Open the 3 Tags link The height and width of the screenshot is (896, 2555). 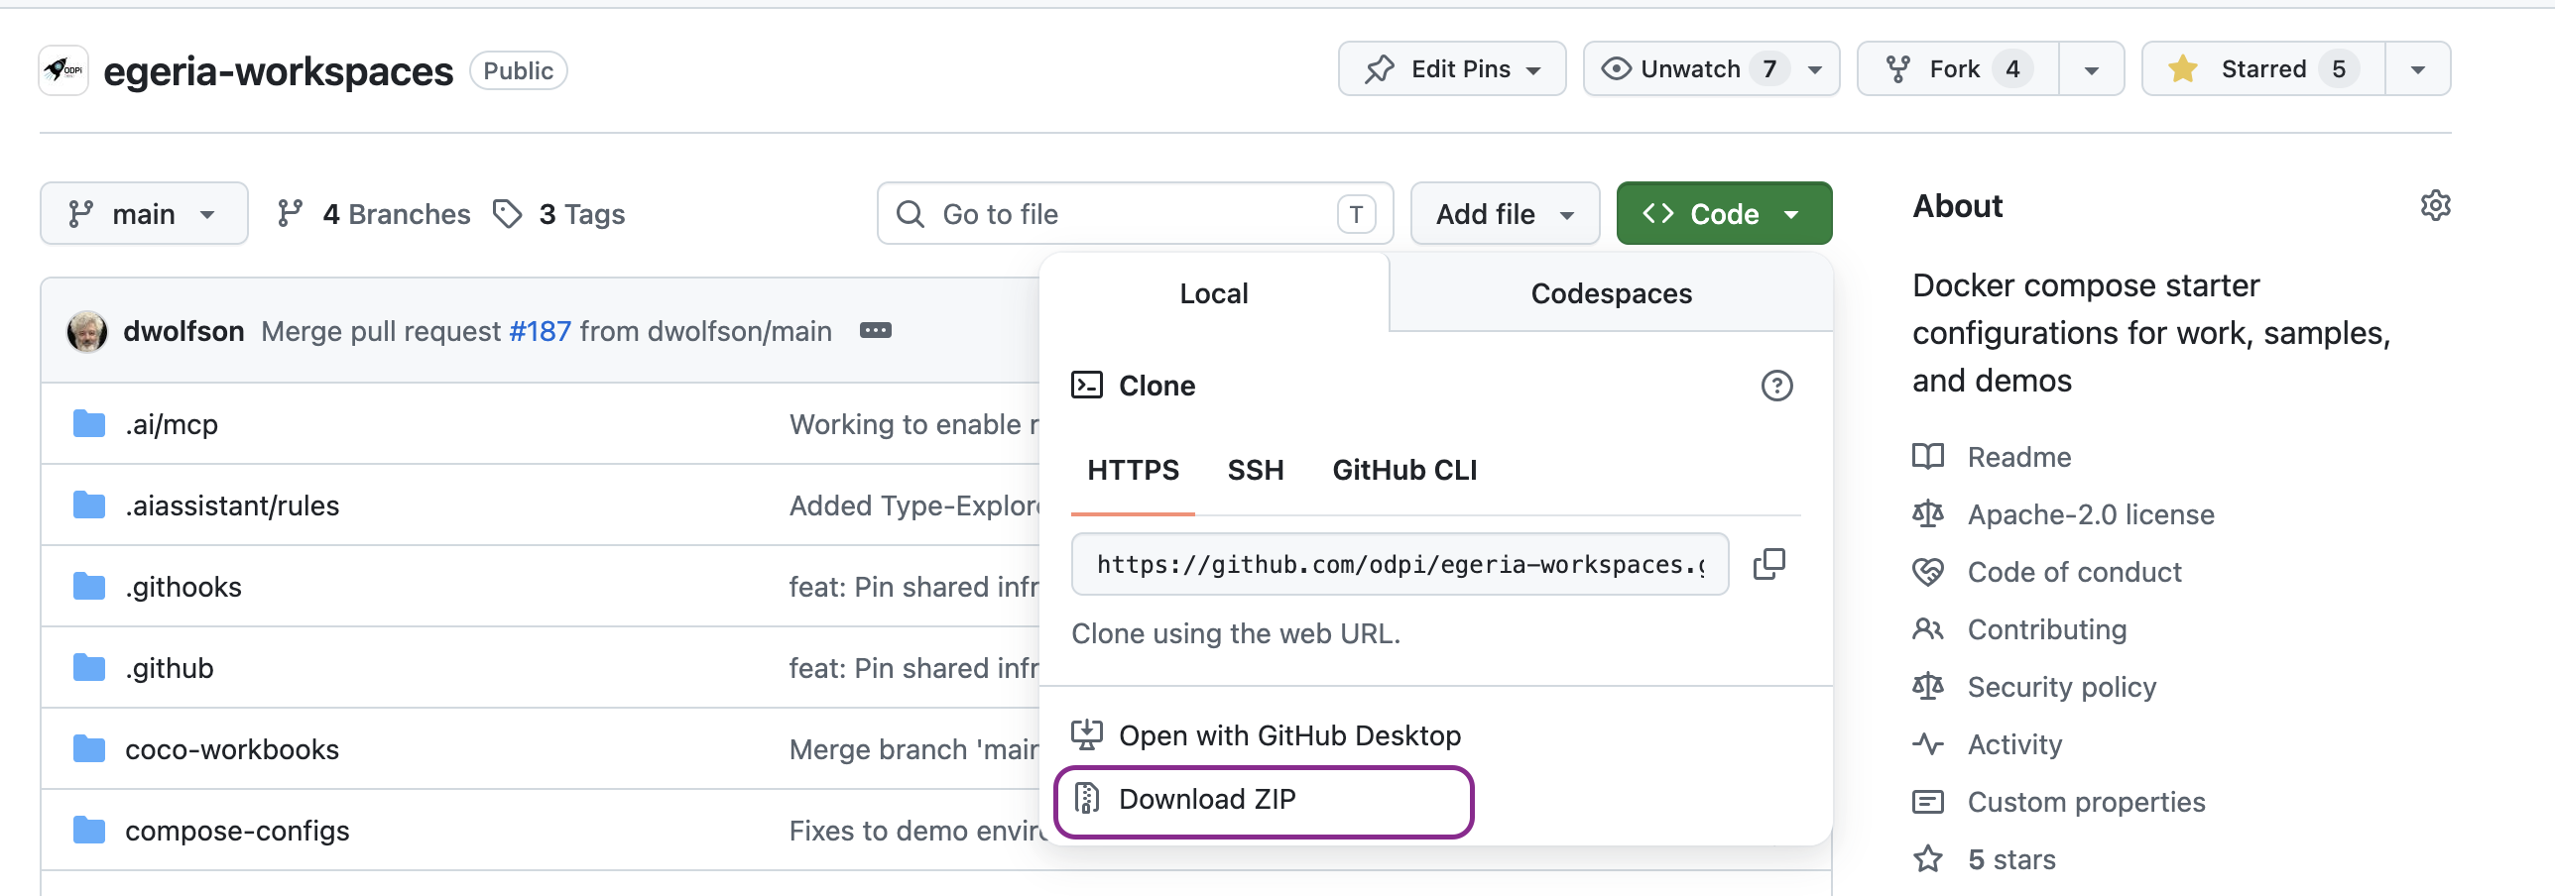[x=559, y=214]
